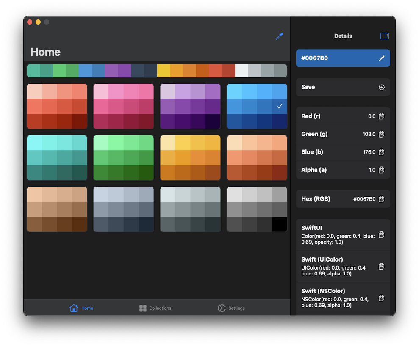The height and width of the screenshot is (347, 419).
Task: Deselect the checkmark on the blue palette
Action: pyautogui.click(x=279, y=107)
